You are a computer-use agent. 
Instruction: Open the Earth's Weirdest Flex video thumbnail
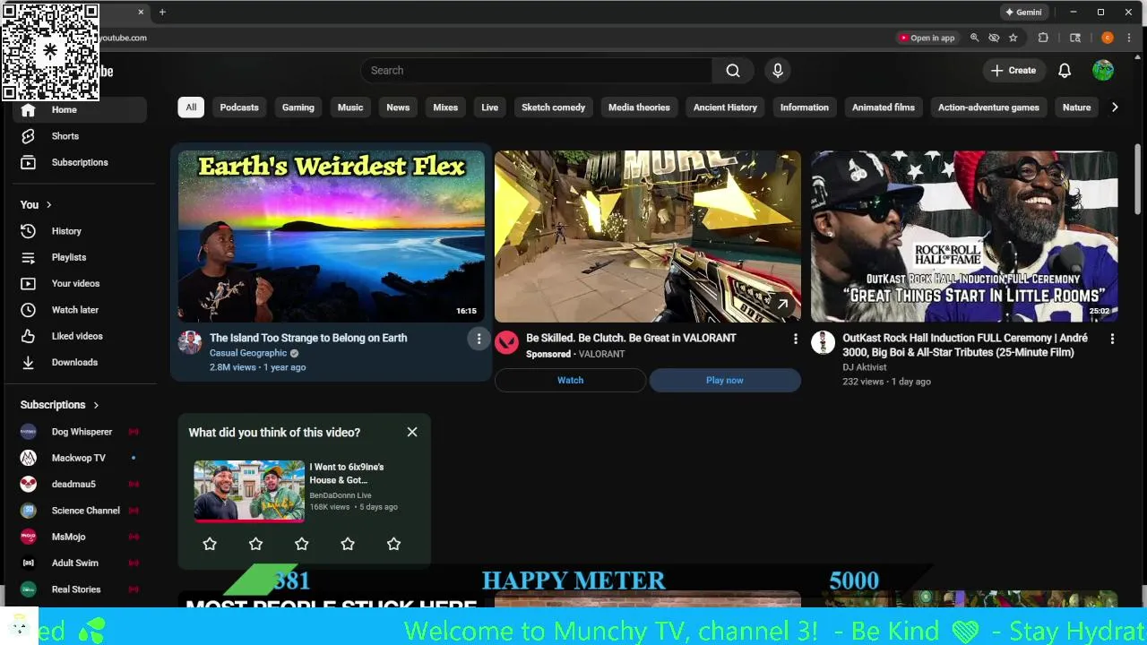331,236
